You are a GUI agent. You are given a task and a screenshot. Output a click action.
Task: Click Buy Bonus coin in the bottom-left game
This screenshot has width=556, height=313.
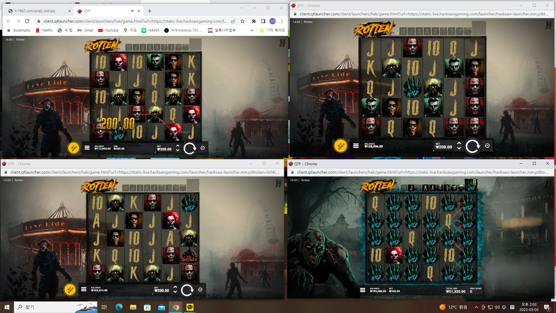[70, 290]
